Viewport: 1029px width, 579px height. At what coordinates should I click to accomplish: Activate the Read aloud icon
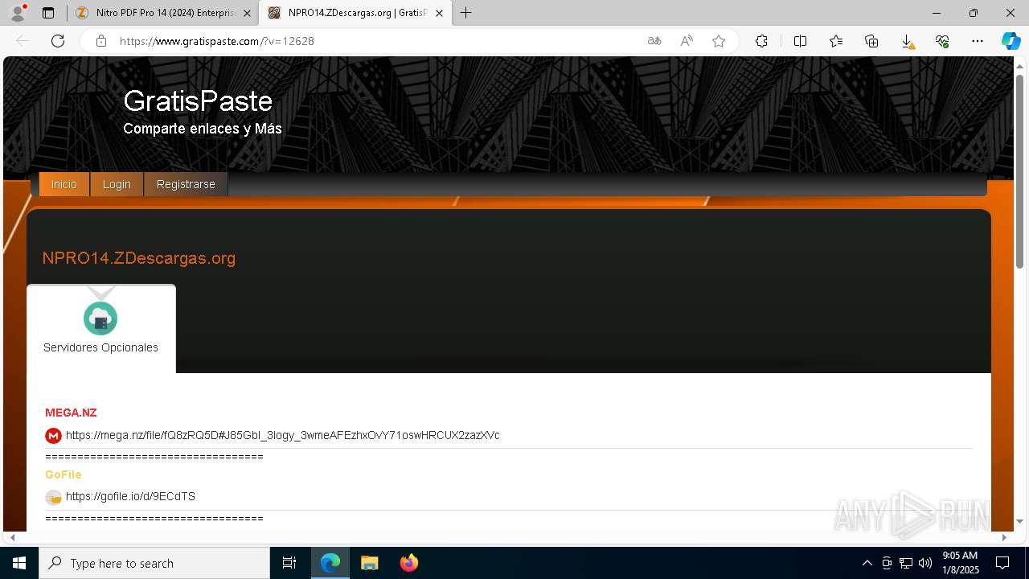tap(687, 41)
